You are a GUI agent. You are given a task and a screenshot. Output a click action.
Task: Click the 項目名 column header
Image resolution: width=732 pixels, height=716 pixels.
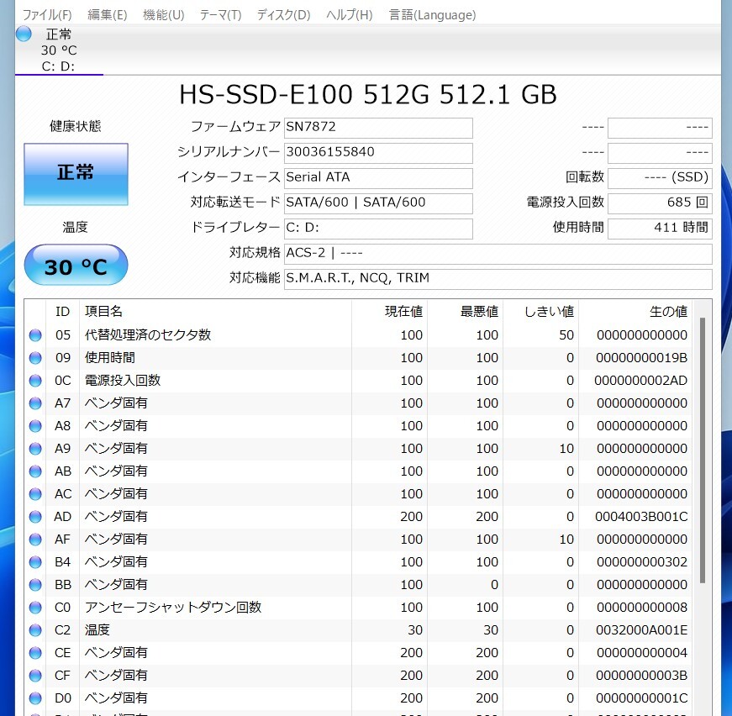pyautogui.click(x=103, y=312)
